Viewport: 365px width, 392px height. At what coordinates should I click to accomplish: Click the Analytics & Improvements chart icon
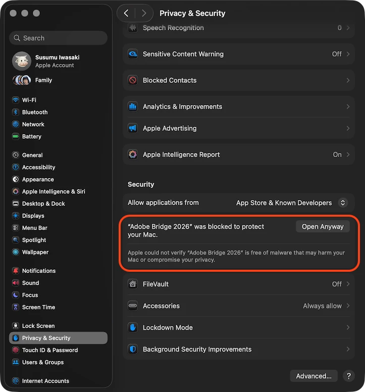133,107
